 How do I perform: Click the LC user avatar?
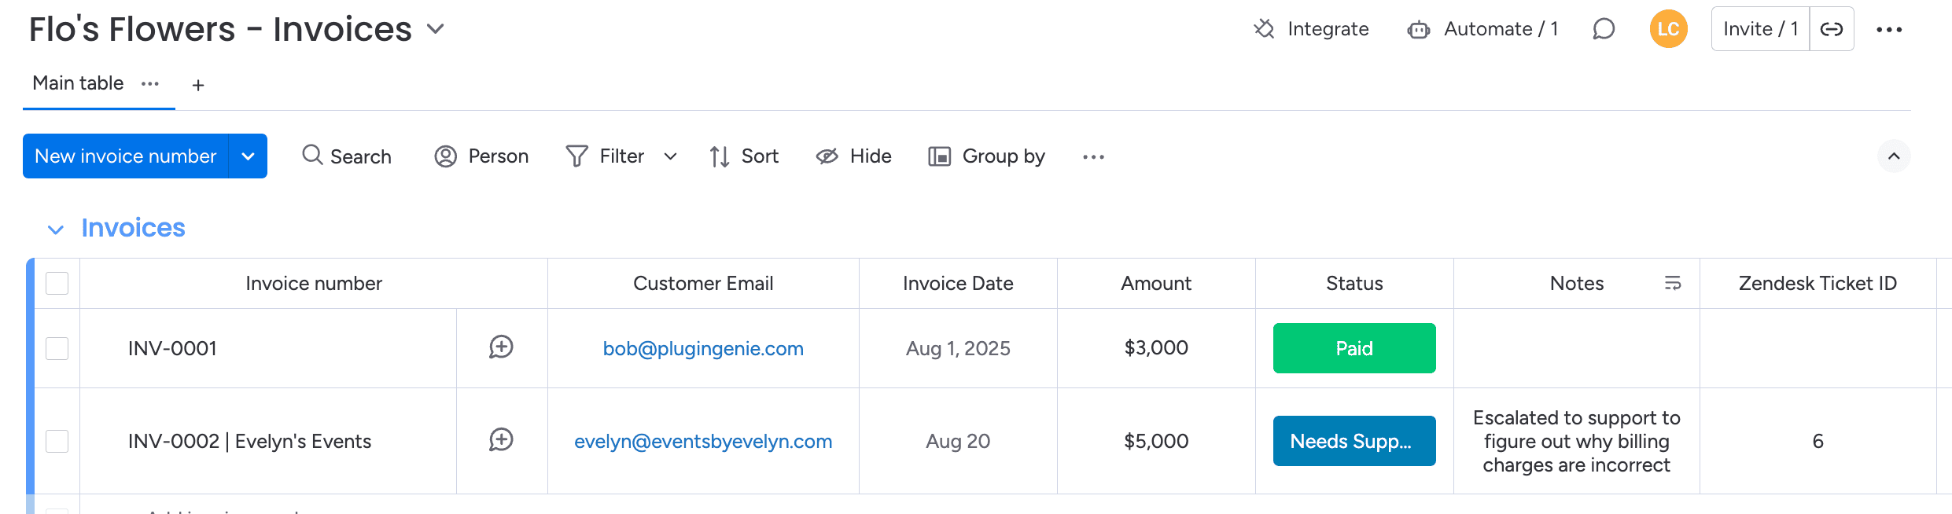1668,29
